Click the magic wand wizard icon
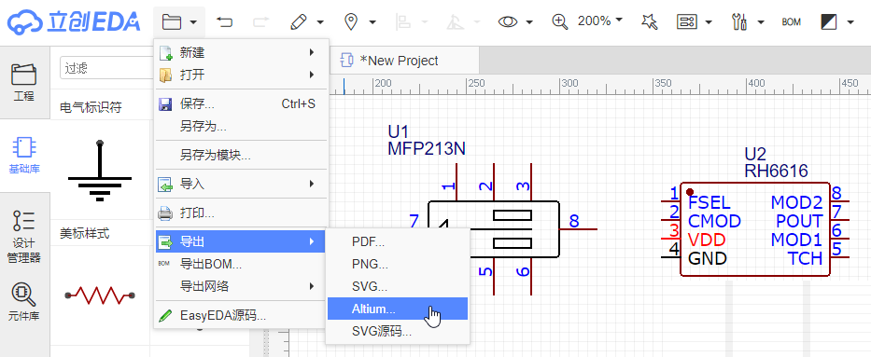The width and height of the screenshot is (871, 357). click(x=649, y=22)
